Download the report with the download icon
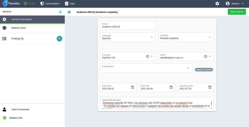This screenshot has width=249, height=127. tap(60, 12)
